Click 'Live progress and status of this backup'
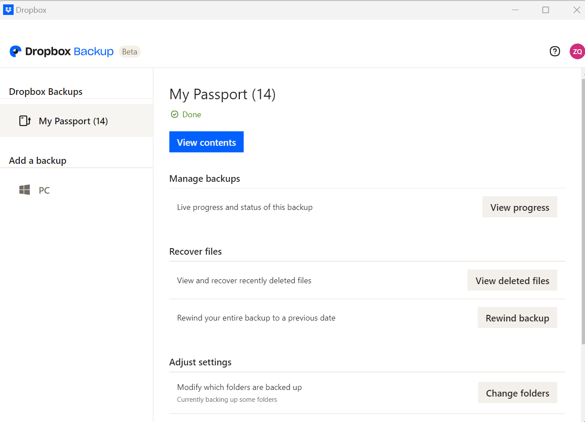Viewport: 585px width, 422px height. point(245,207)
